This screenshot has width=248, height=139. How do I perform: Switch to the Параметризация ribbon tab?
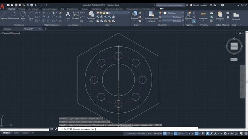(x=50, y=9)
